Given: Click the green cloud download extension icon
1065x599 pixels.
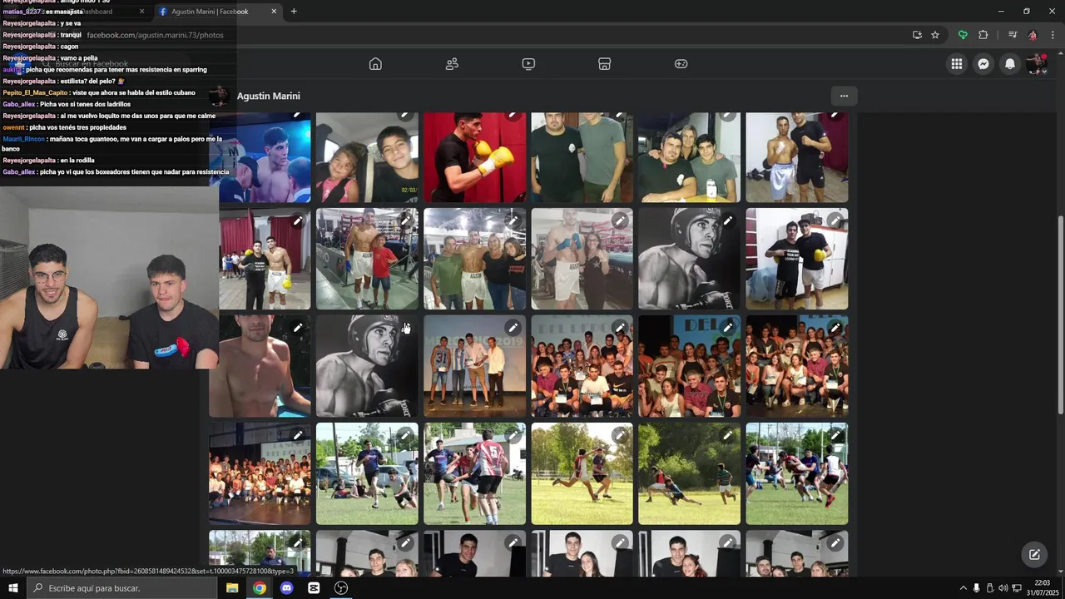Looking at the screenshot, I should coord(963,35).
